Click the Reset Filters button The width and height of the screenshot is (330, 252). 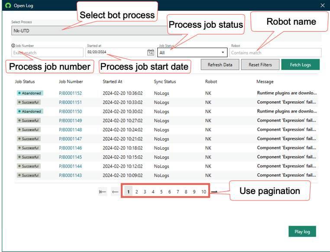260,65
